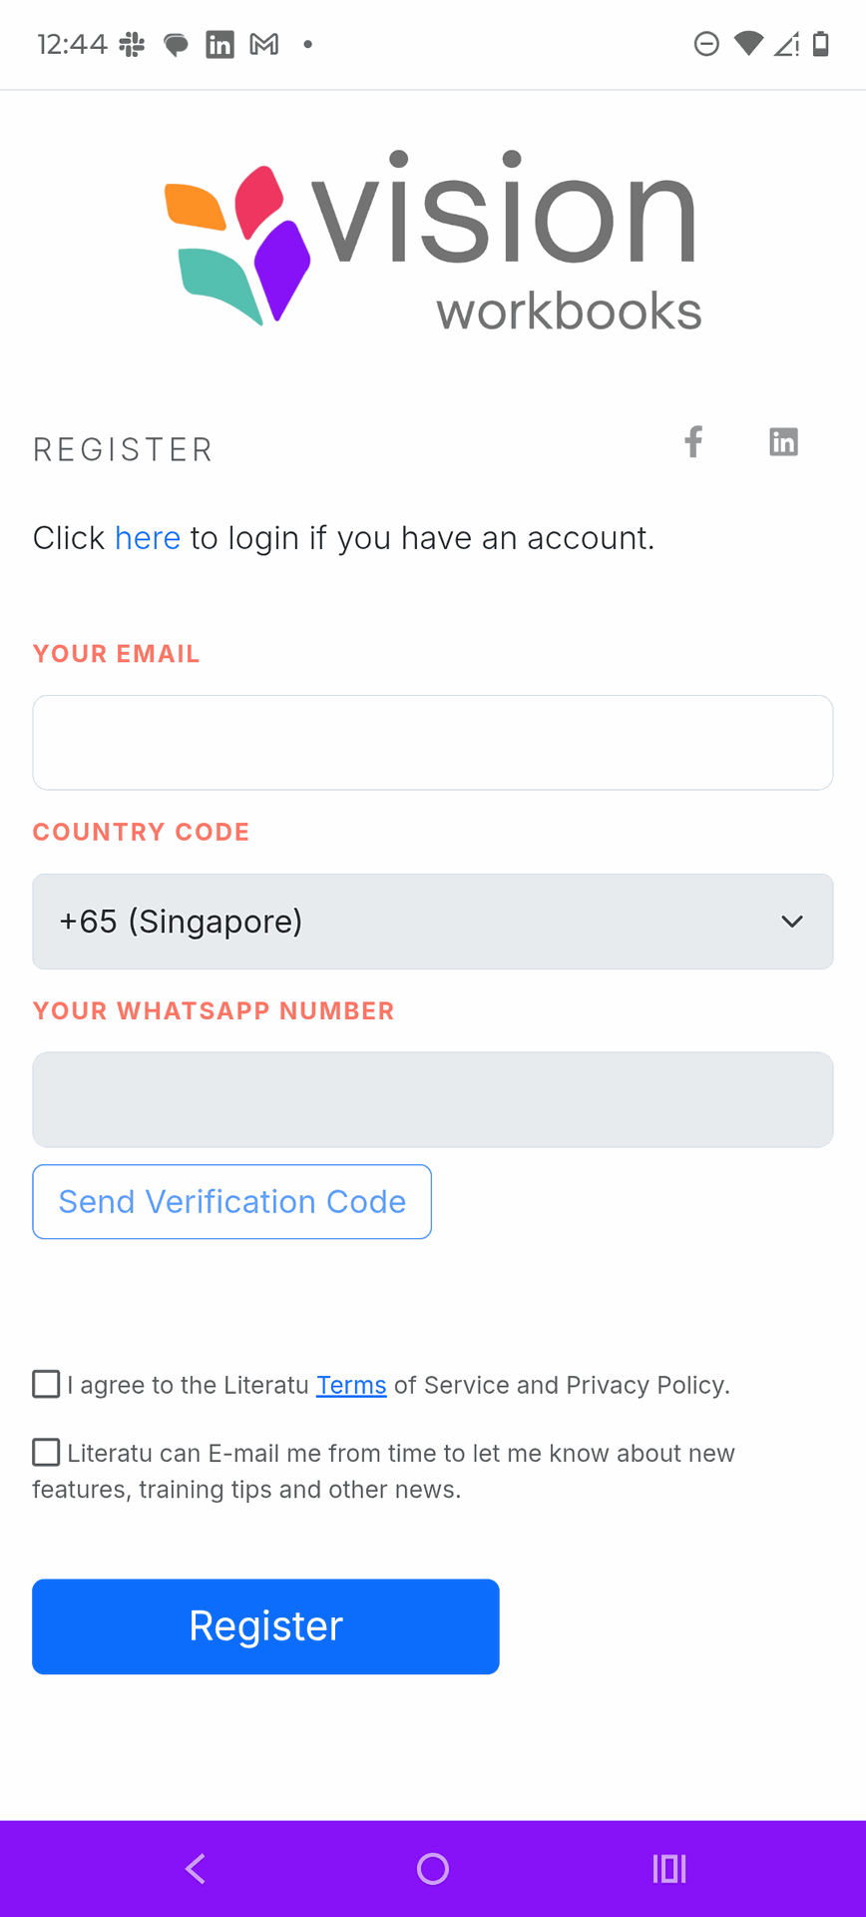This screenshot has height=1917, width=866.
Task: Tap the battery icon in status bar
Action: [x=821, y=44]
